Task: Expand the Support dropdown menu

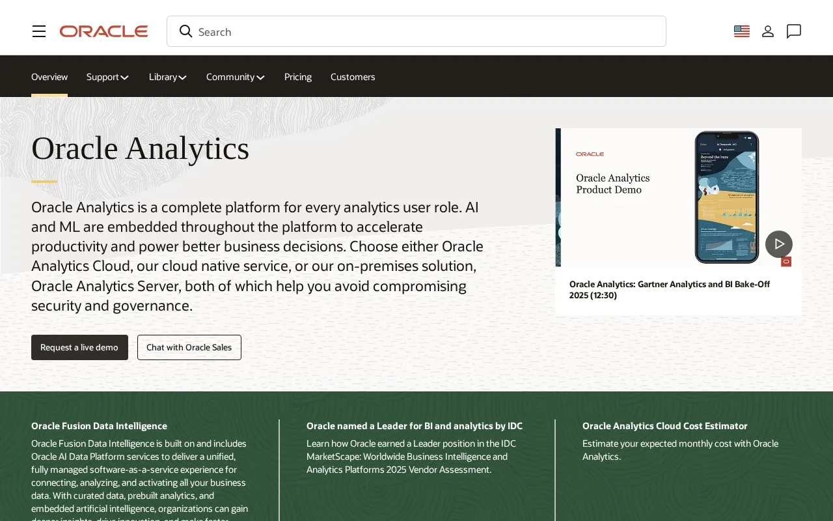Action: tap(108, 77)
